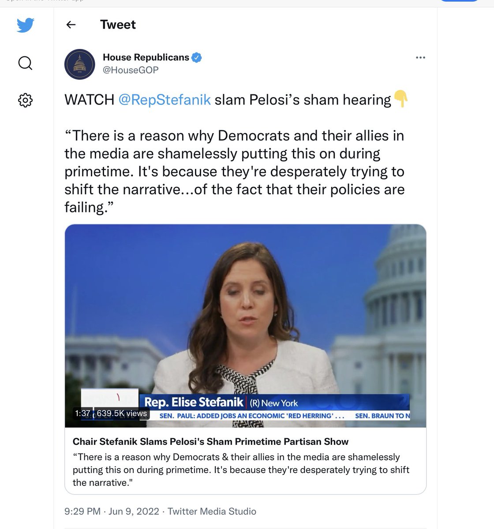
Task: Click the blue verified badge
Action: click(197, 57)
